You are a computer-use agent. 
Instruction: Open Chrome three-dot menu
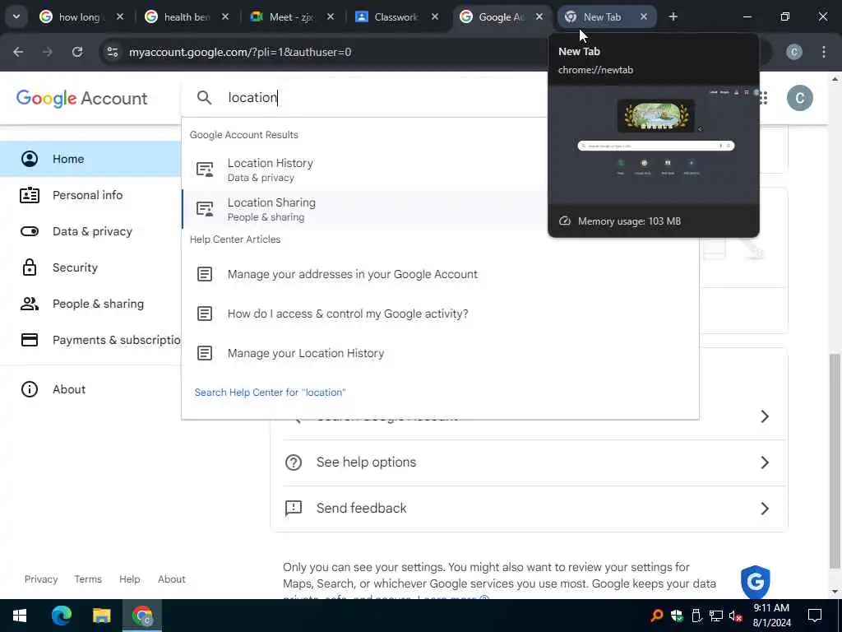click(x=823, y=52)
